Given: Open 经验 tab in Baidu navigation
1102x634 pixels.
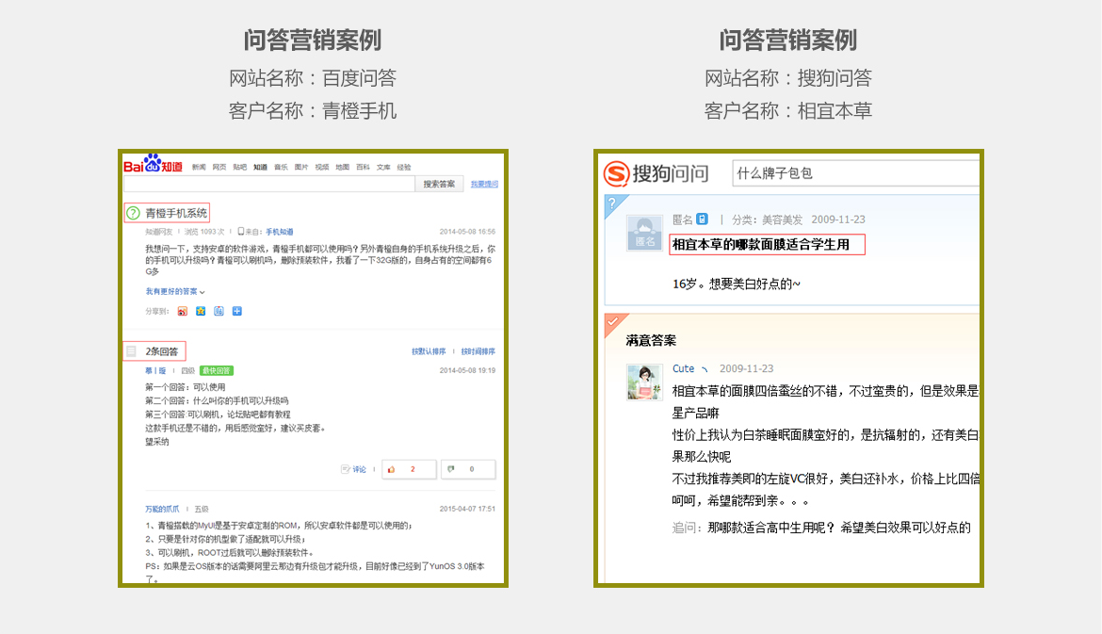Looking at the screenshot, I should click(x=404, y=168).
